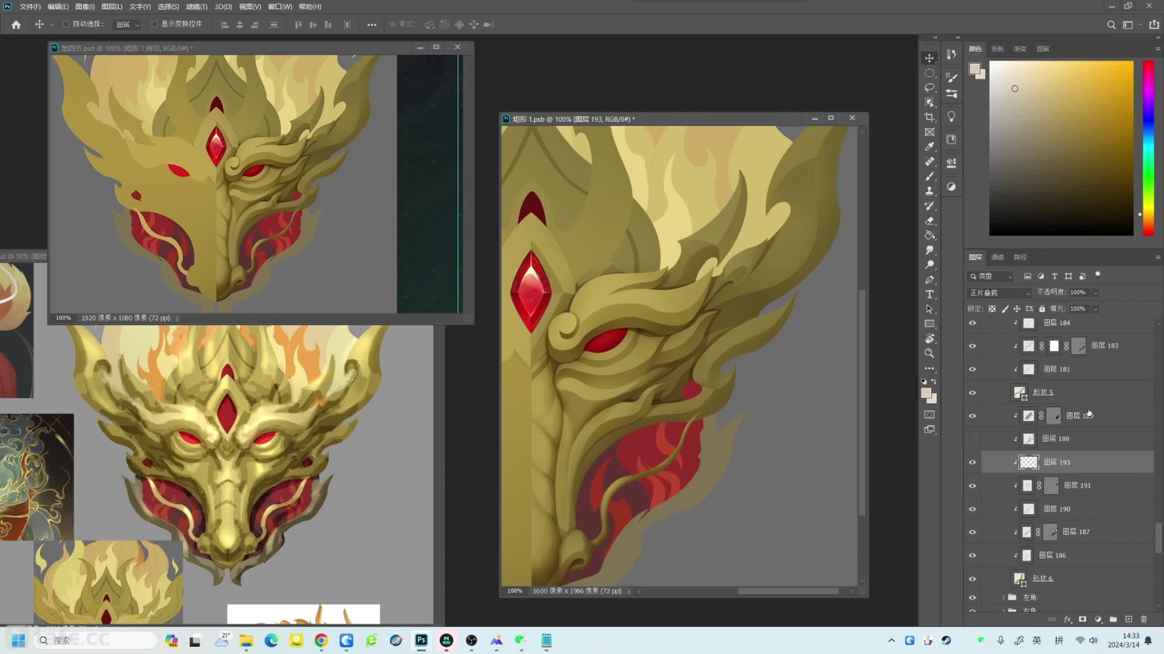Image resolution: width=1164 pixels, height=654 pixels.
Task: Select the Dodge tool
Action: [929, 265]
